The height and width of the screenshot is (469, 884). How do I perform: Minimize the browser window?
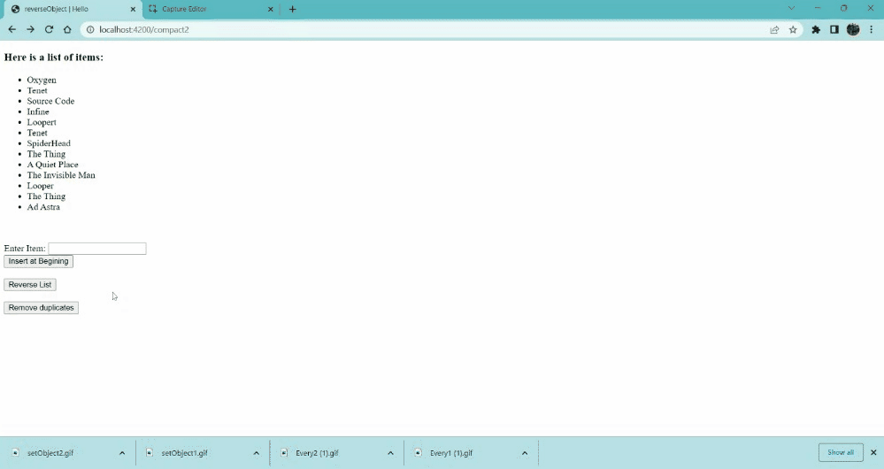tap(818, 9)
